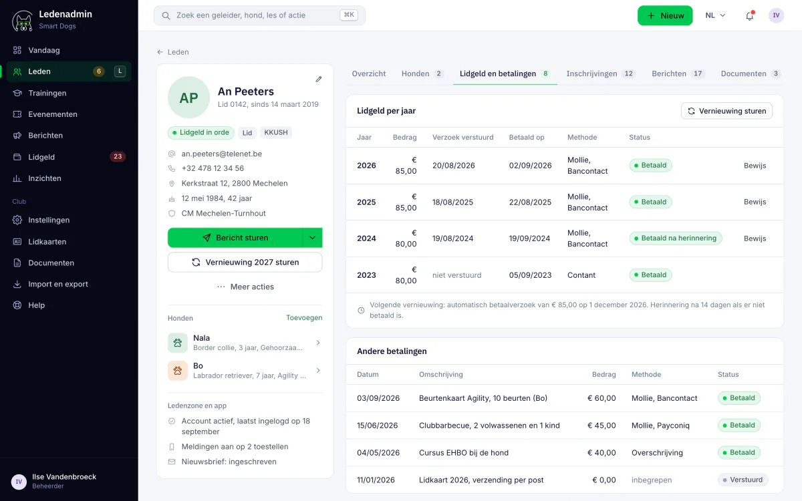The width and height of the screenshot is (802, 501).
Task: Click Nala's dog paw icon
Action: 178,343
